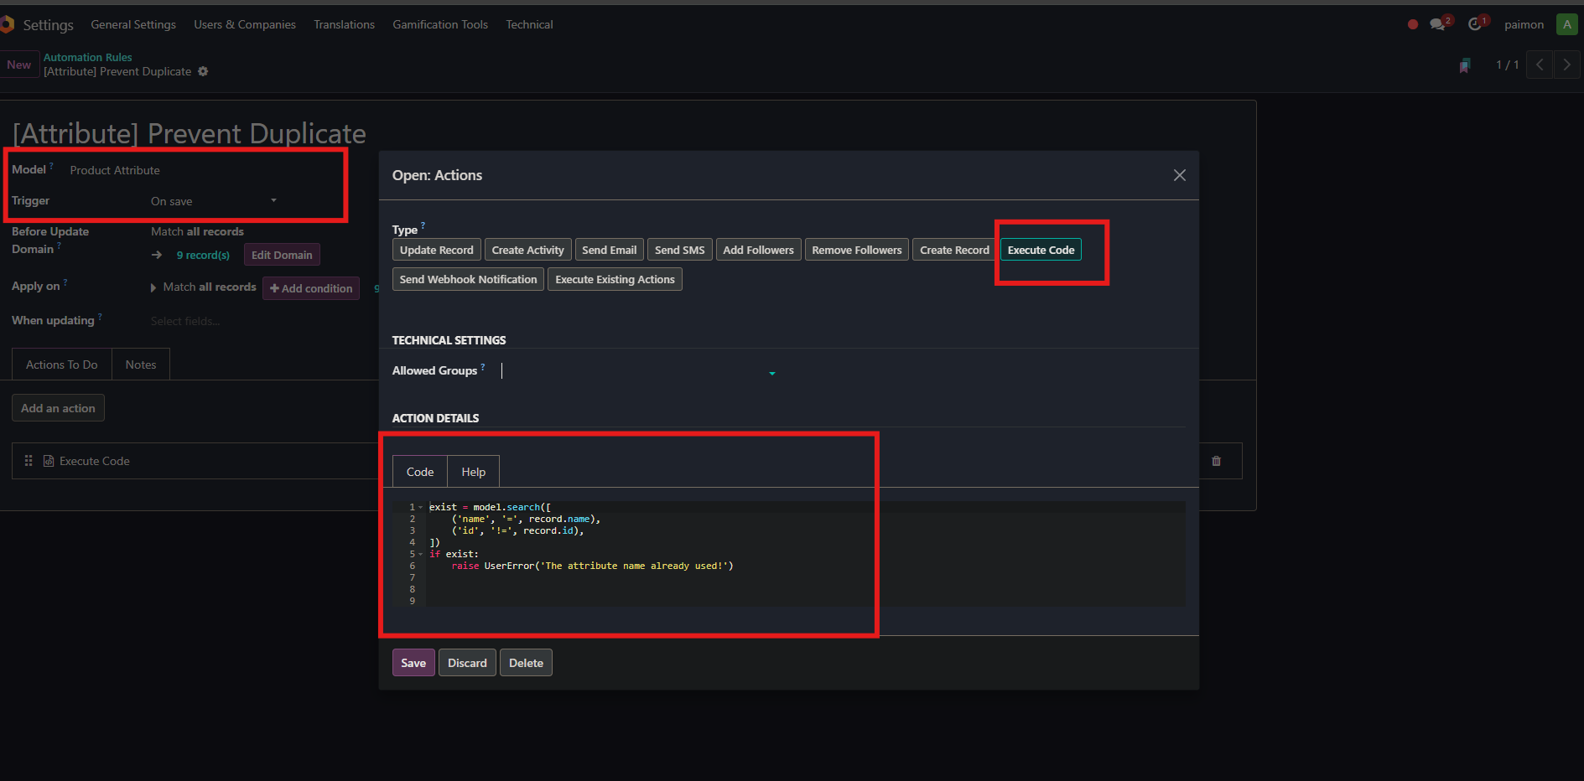Screen dimensions: 1584x781
Task: Select the Create Record action type
Action: click(x=954, y=250)
